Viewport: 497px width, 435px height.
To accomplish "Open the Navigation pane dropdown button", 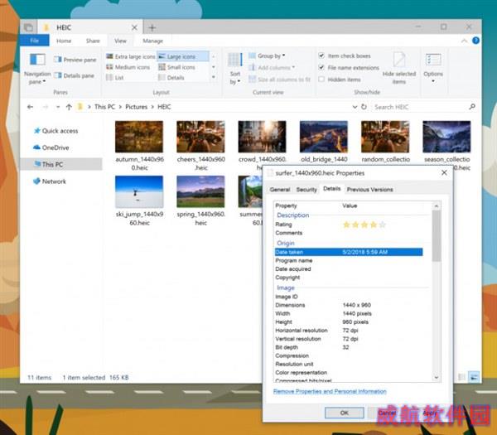I will (37, 69).
